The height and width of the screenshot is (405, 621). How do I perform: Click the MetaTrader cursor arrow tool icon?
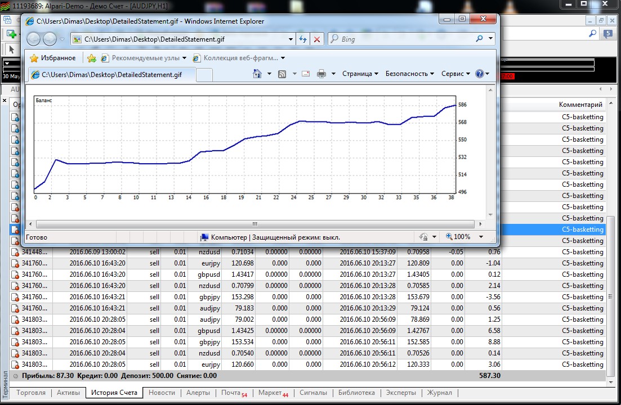click(11, 49)
